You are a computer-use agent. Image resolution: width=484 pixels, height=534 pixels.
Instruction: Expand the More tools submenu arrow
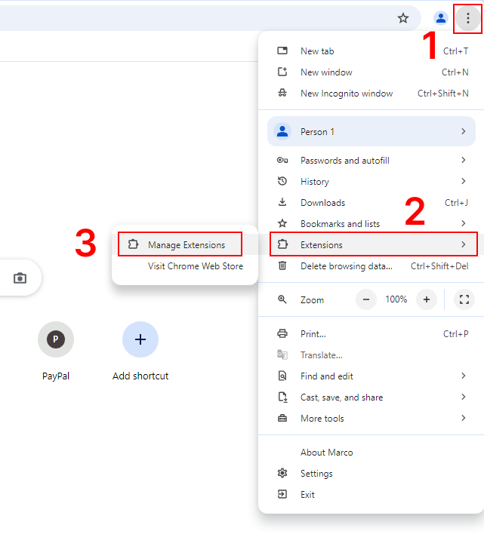click(463, 418)
